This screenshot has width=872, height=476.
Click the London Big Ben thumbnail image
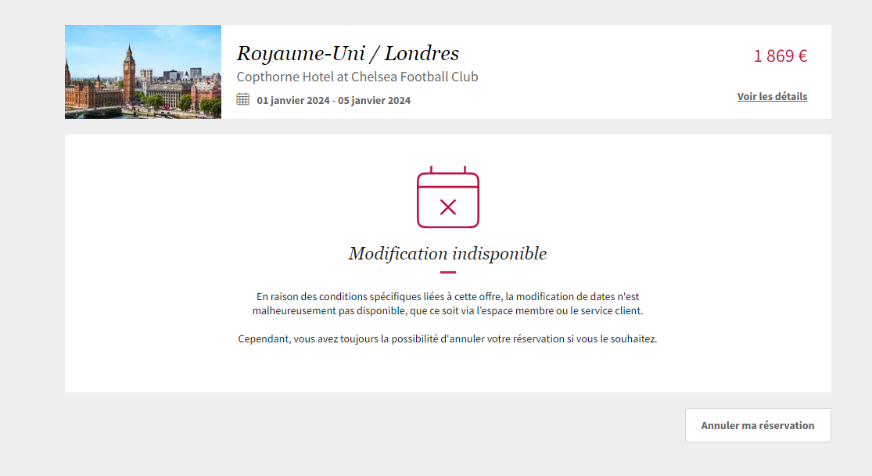143,72
